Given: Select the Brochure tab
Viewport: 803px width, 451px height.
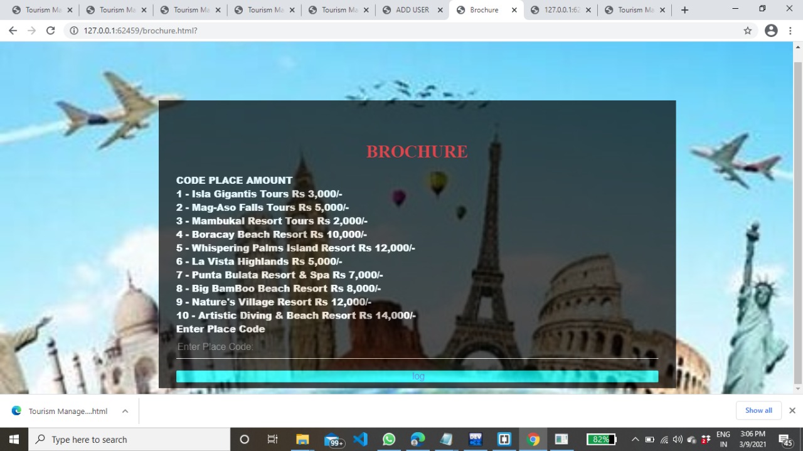Looking at the screenshot, I should pos(486,10).
